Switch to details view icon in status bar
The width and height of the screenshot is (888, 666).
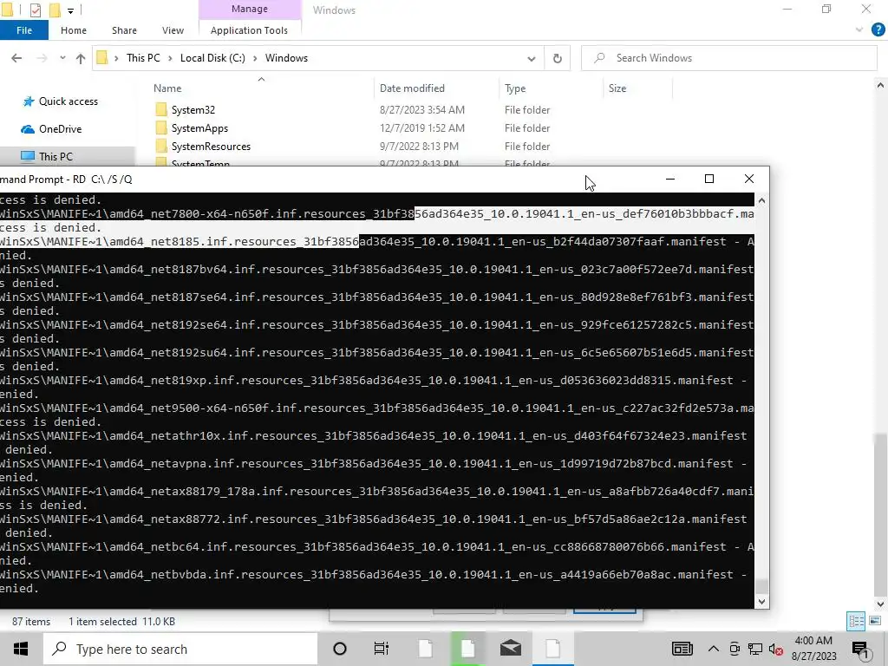click(x=856, y=621)
